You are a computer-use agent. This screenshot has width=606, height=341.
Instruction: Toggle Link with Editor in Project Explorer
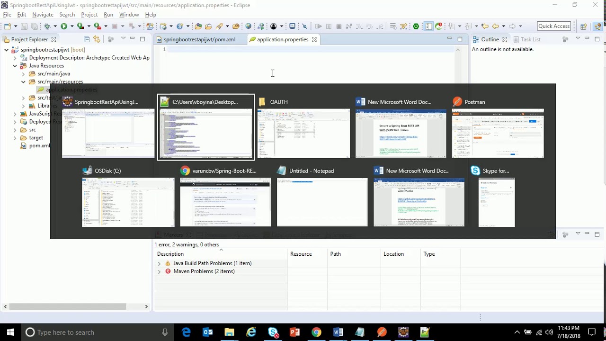[97, 39]
